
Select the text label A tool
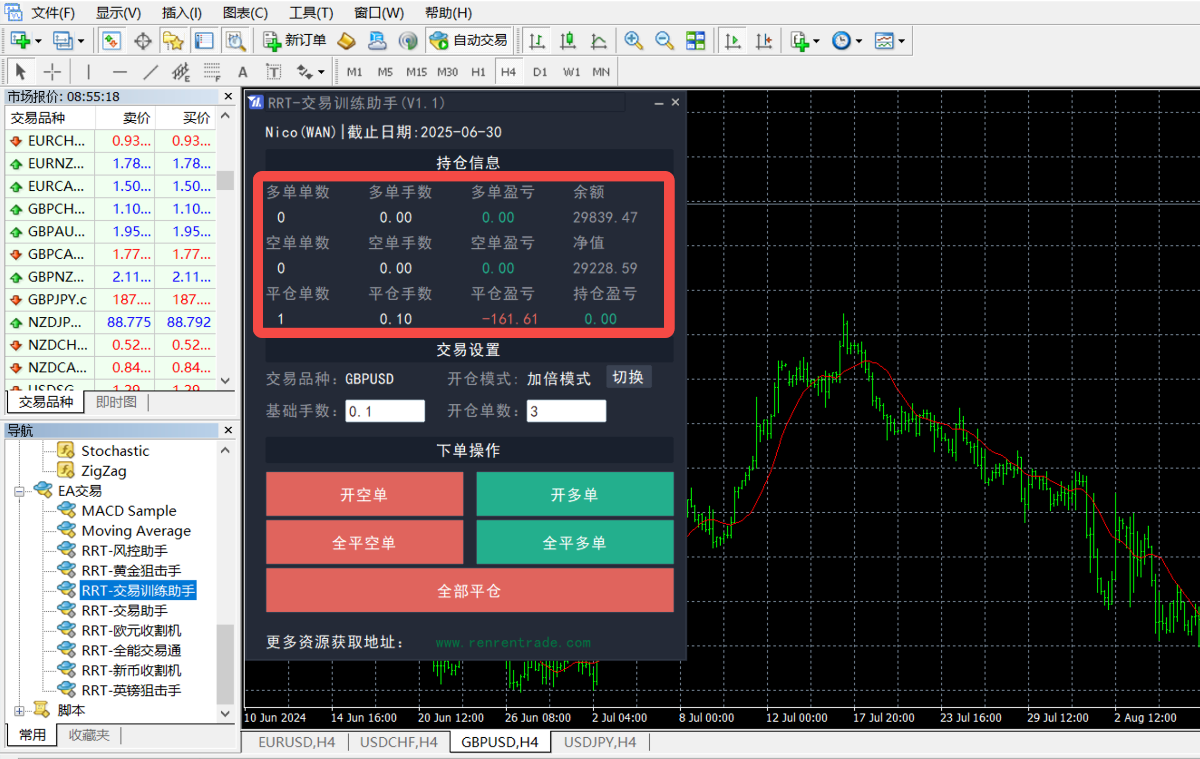click(x=242, y=72)
